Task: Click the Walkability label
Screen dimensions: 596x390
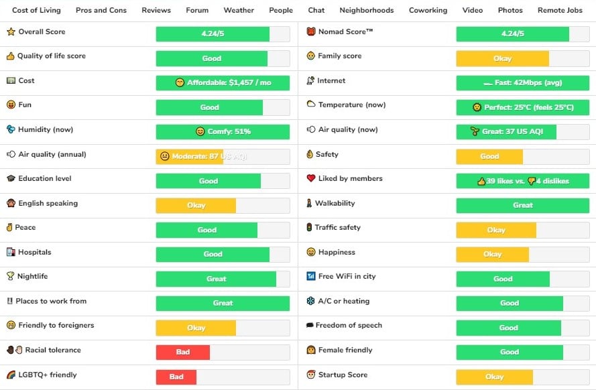Action: (x=335, y=204)
